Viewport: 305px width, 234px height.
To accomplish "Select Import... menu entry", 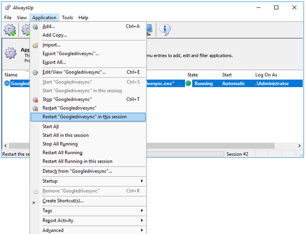I will click(88, 45).
